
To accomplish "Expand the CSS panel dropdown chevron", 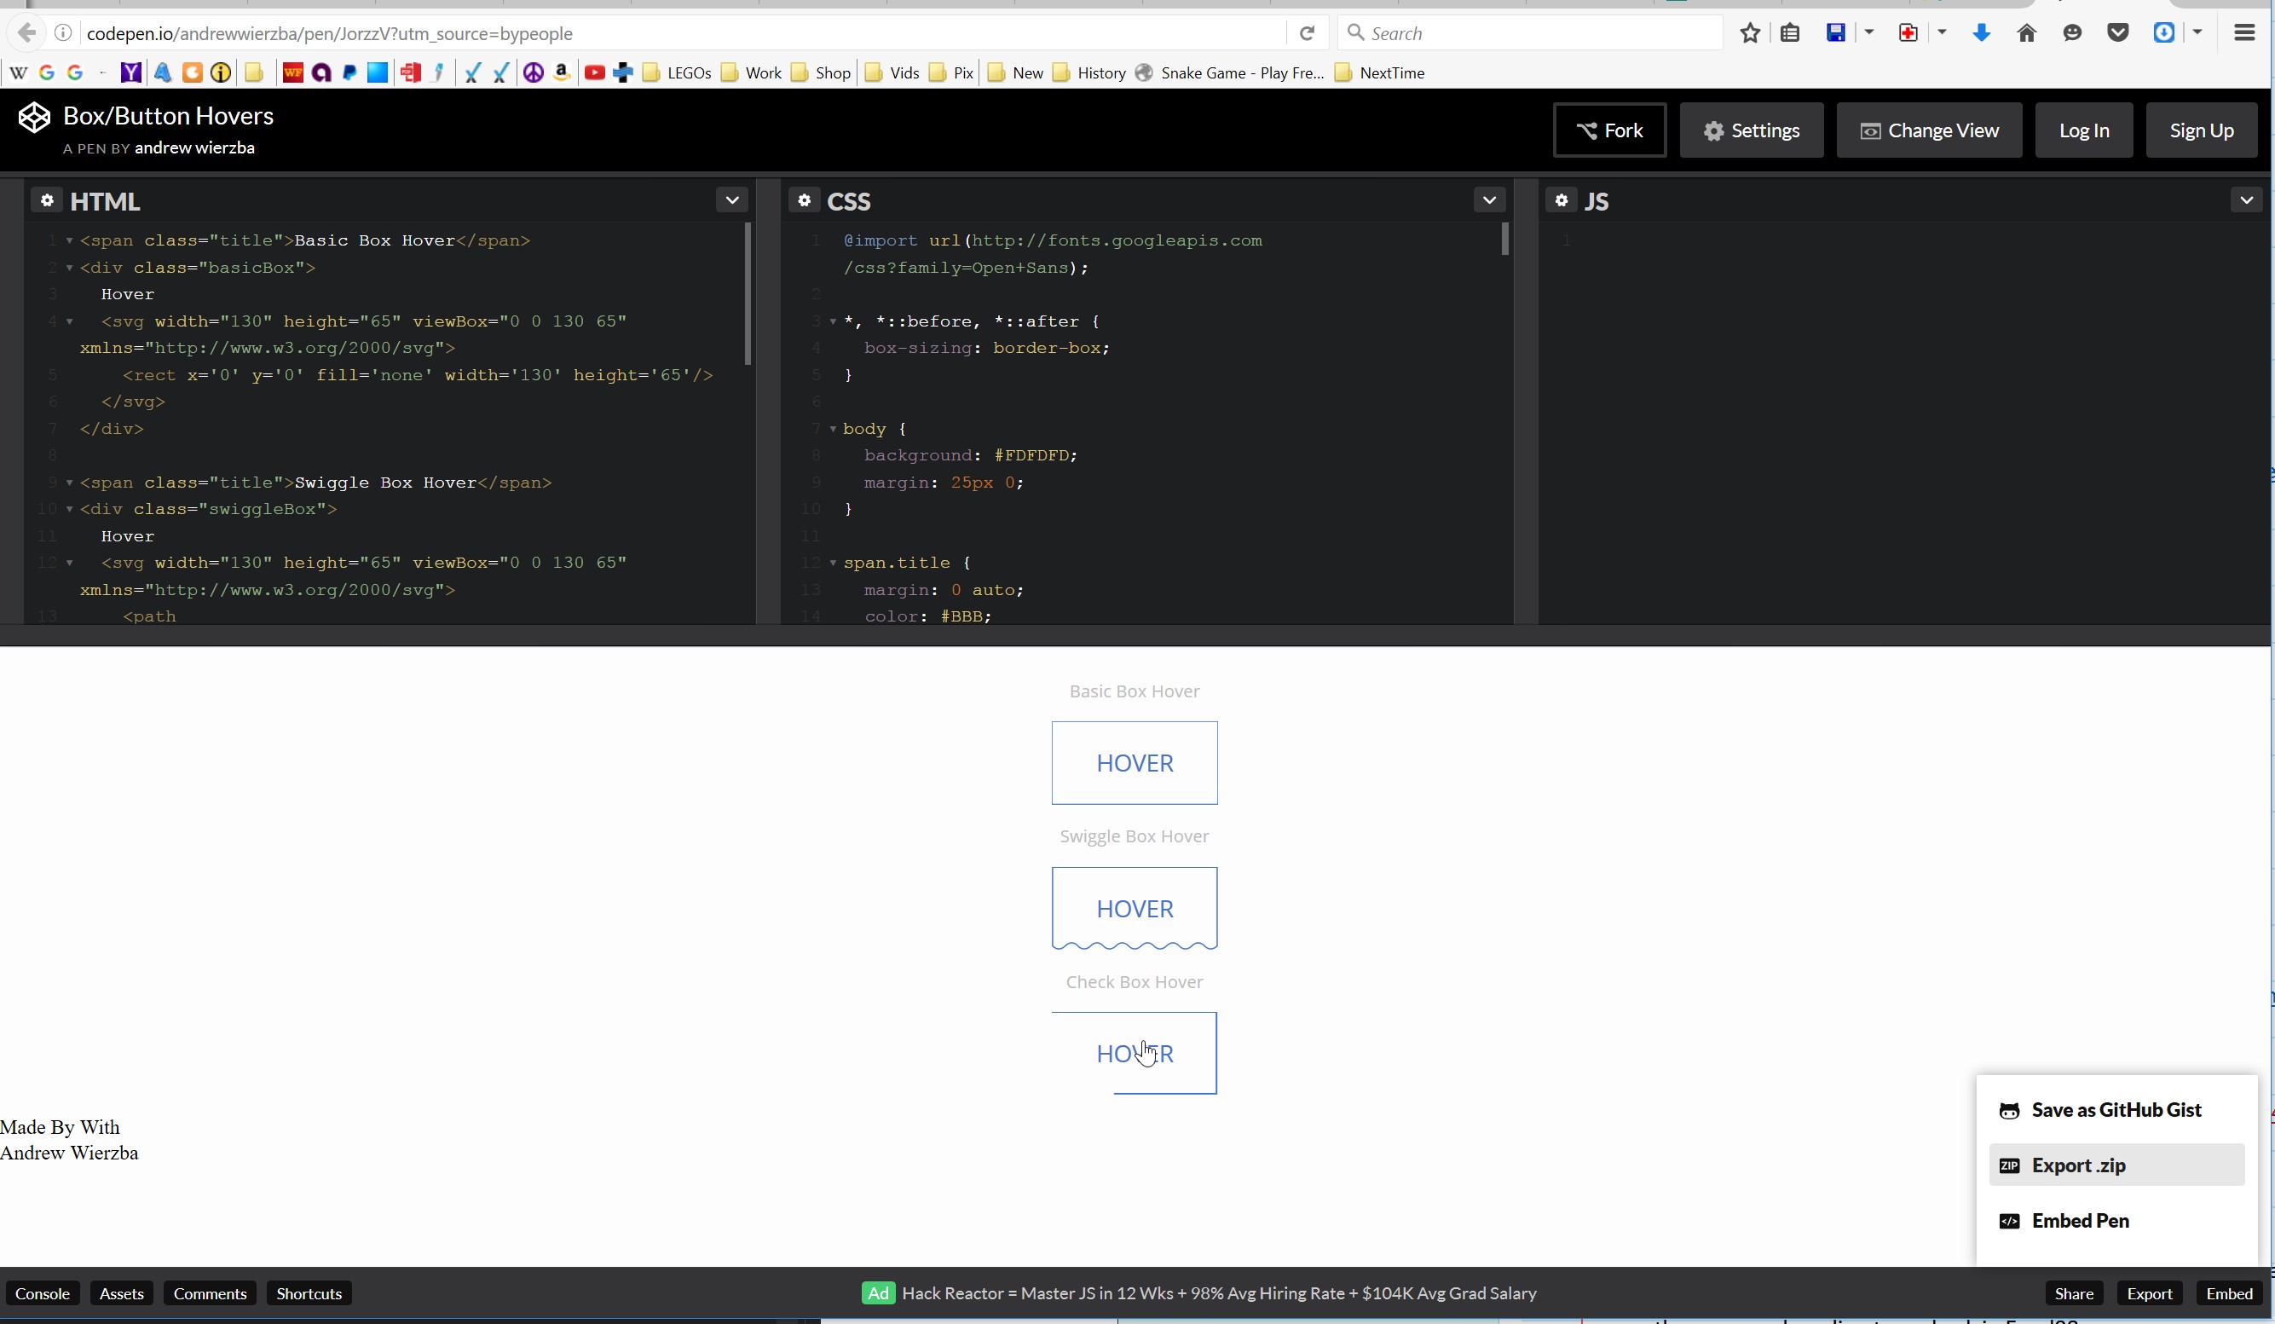I will [x=1490, y=199].
